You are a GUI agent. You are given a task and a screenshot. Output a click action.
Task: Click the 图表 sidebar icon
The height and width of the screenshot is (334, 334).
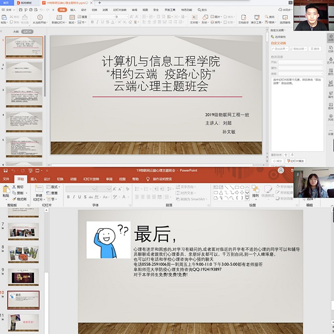[330, 82]
